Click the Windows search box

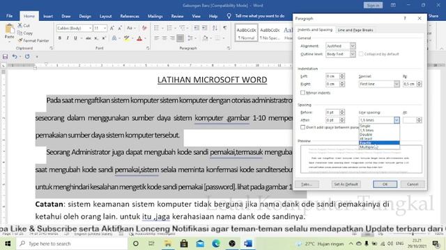click(72, 244)
